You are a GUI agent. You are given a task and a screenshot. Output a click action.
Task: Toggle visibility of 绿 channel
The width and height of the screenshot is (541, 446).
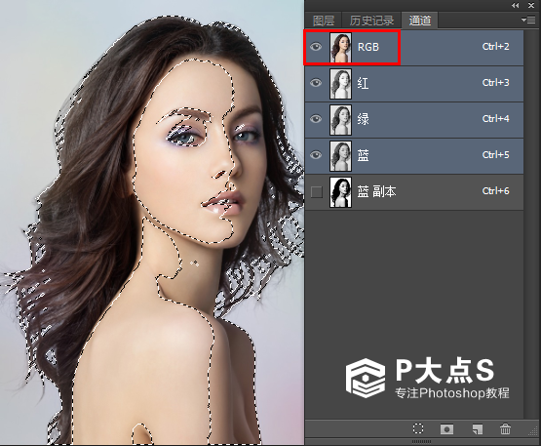pyautogui.click(x=316, y=119)
